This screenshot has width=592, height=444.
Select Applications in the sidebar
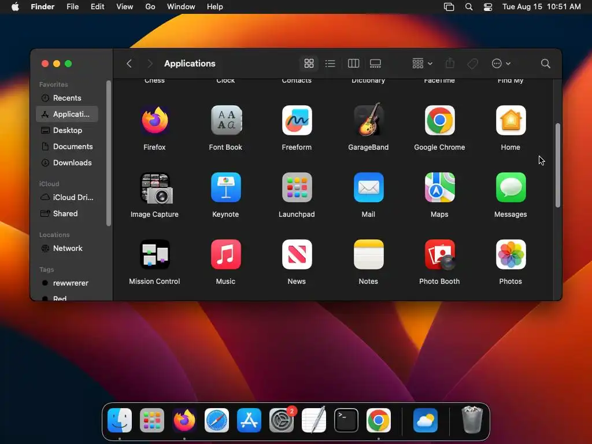click(67, 114)
